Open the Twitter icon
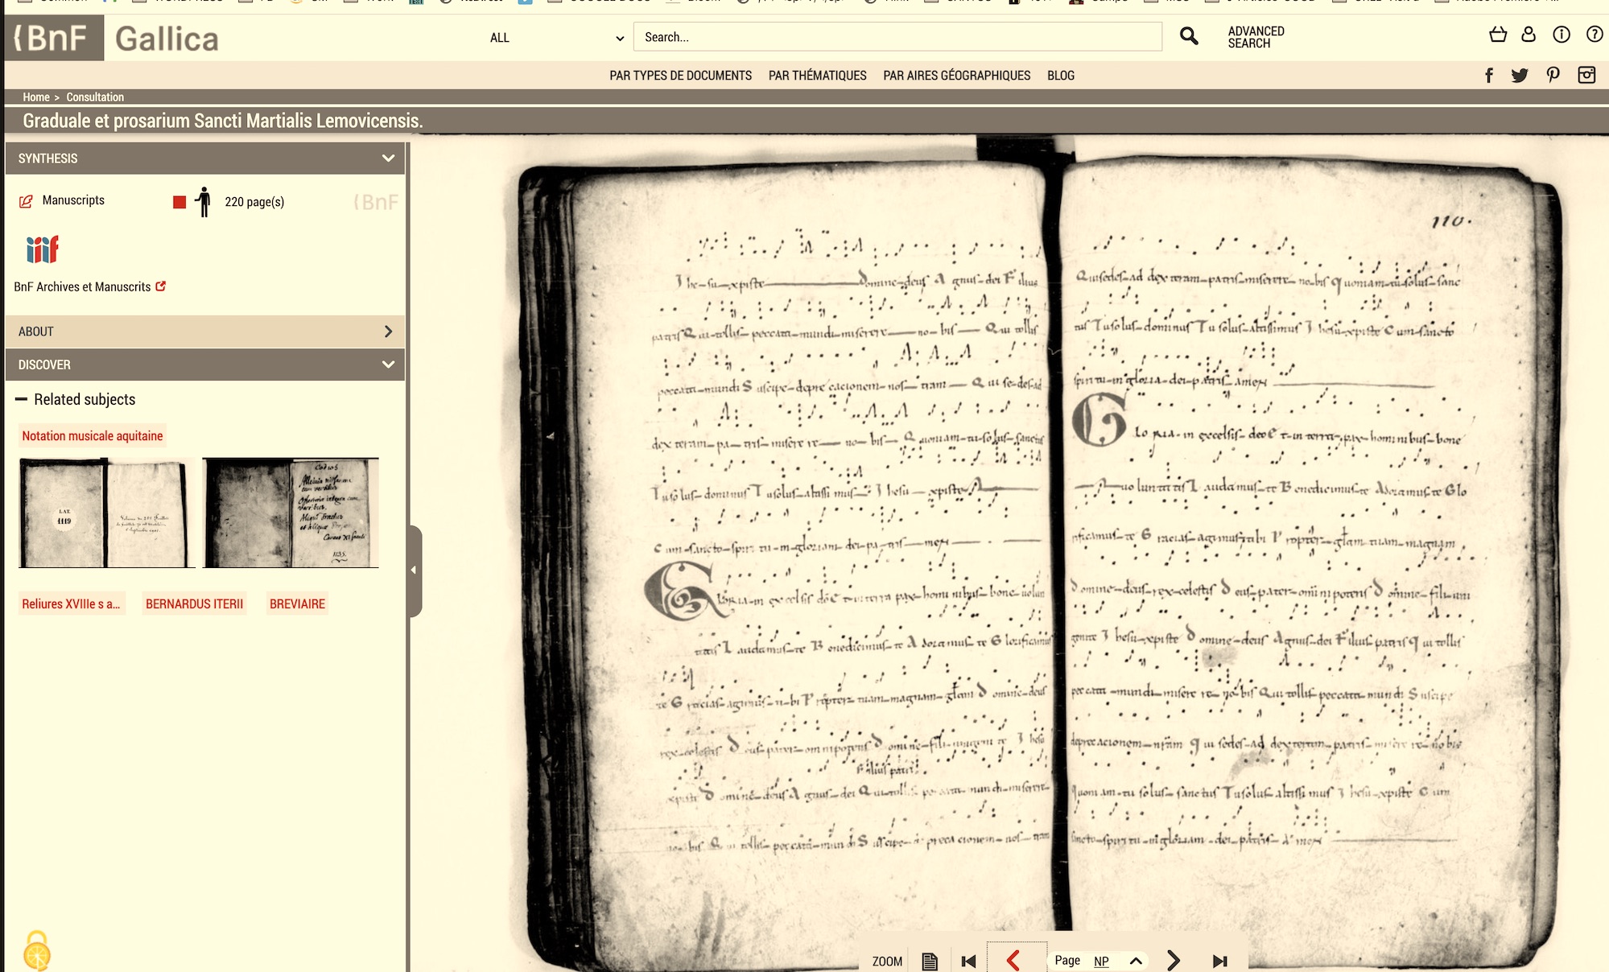This screenshot has width=1609, height=972. click(1520, 76)
